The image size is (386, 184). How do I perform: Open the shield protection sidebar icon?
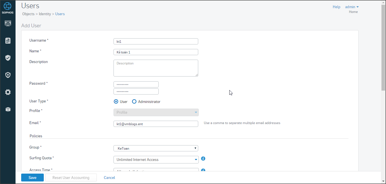click(x=8, y=58)
